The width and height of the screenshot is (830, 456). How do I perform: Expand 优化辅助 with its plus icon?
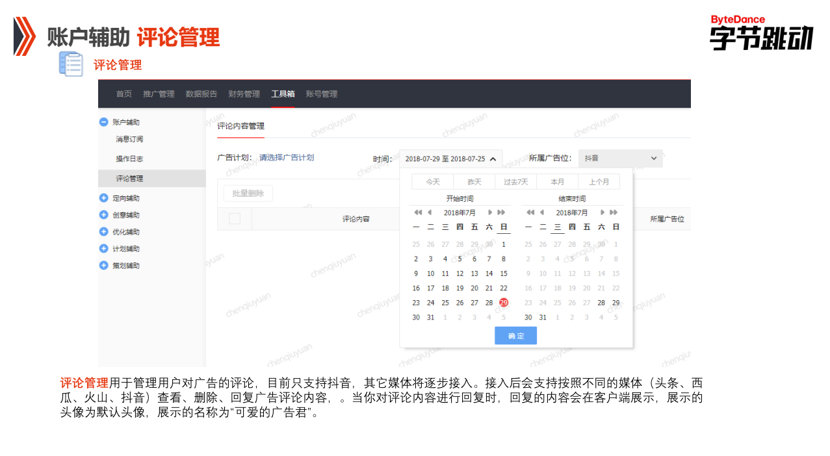tap(104, 231)
